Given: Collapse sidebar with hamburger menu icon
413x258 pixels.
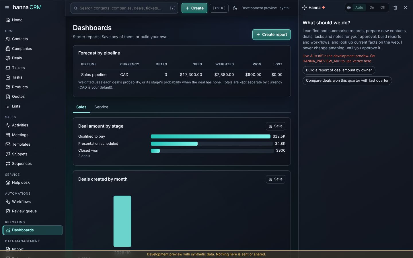Looking at the screenshot, I should coord(7,8).
